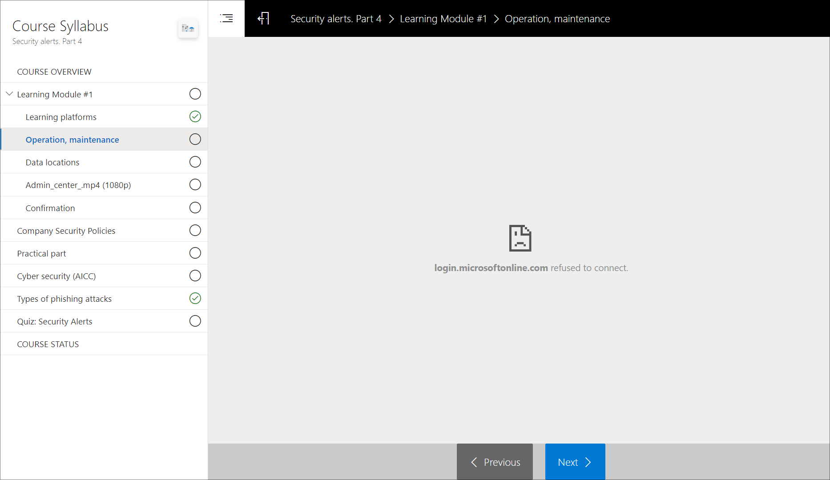Click the broken page error icon

click(x=520, y=238)
